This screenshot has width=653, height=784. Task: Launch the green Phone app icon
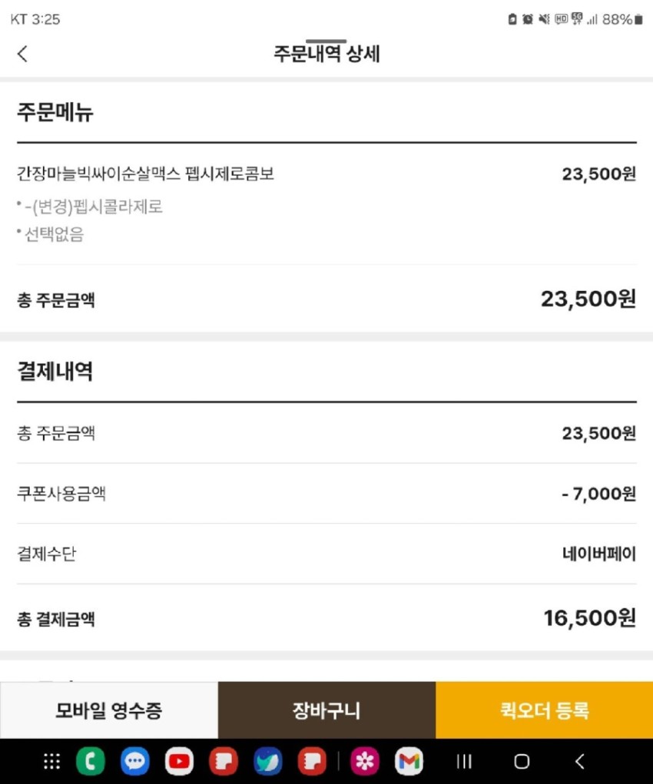91,761
